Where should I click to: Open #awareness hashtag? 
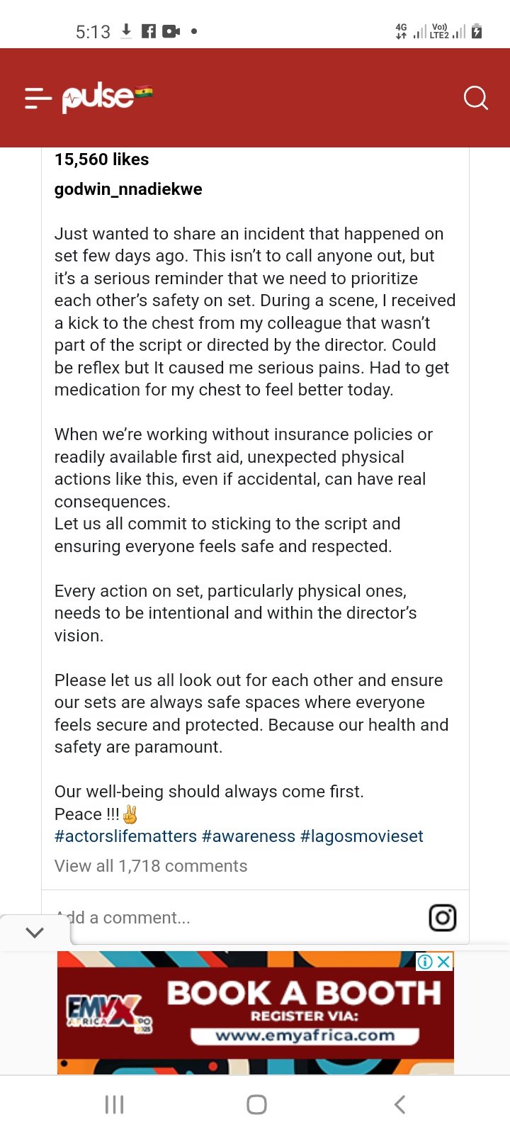point(249,836)
